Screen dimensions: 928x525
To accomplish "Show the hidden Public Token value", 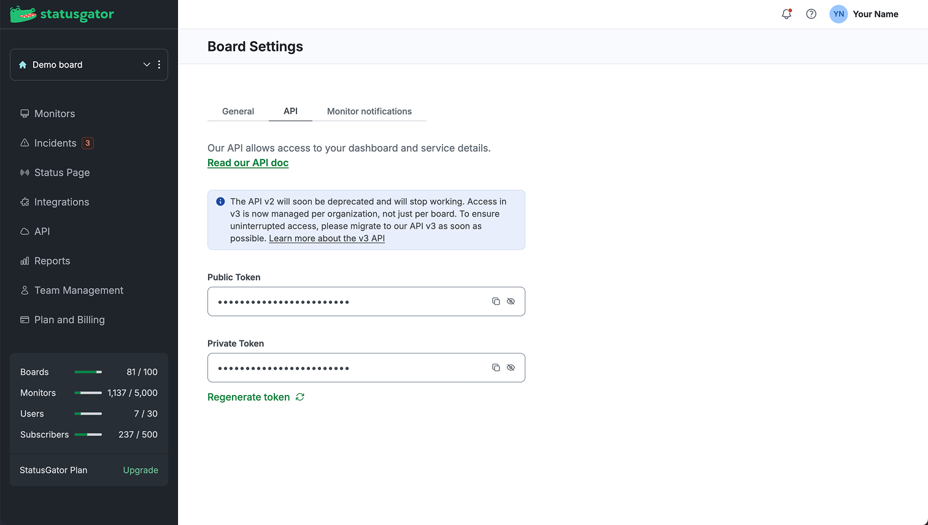I will pyautogui.click(x=511, y=302).
